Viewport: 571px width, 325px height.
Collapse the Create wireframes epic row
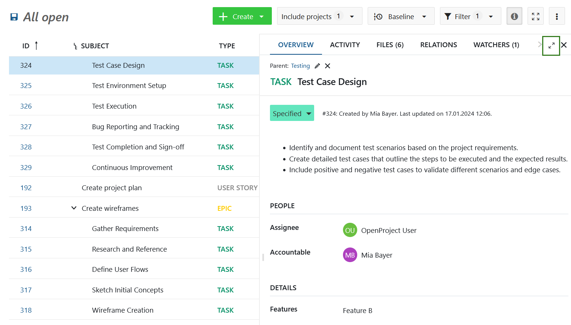point(74,208)
